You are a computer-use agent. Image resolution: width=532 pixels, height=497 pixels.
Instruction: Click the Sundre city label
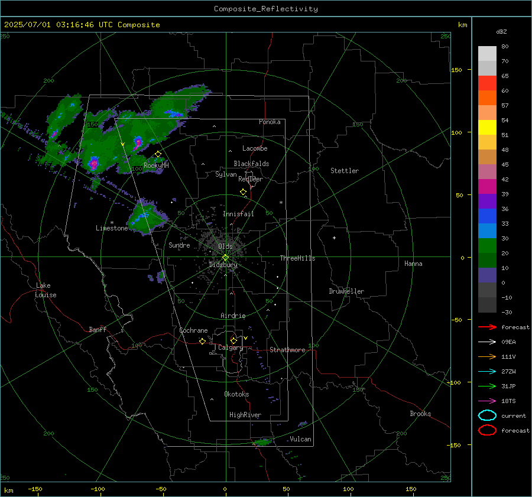(x=179, y=245)
